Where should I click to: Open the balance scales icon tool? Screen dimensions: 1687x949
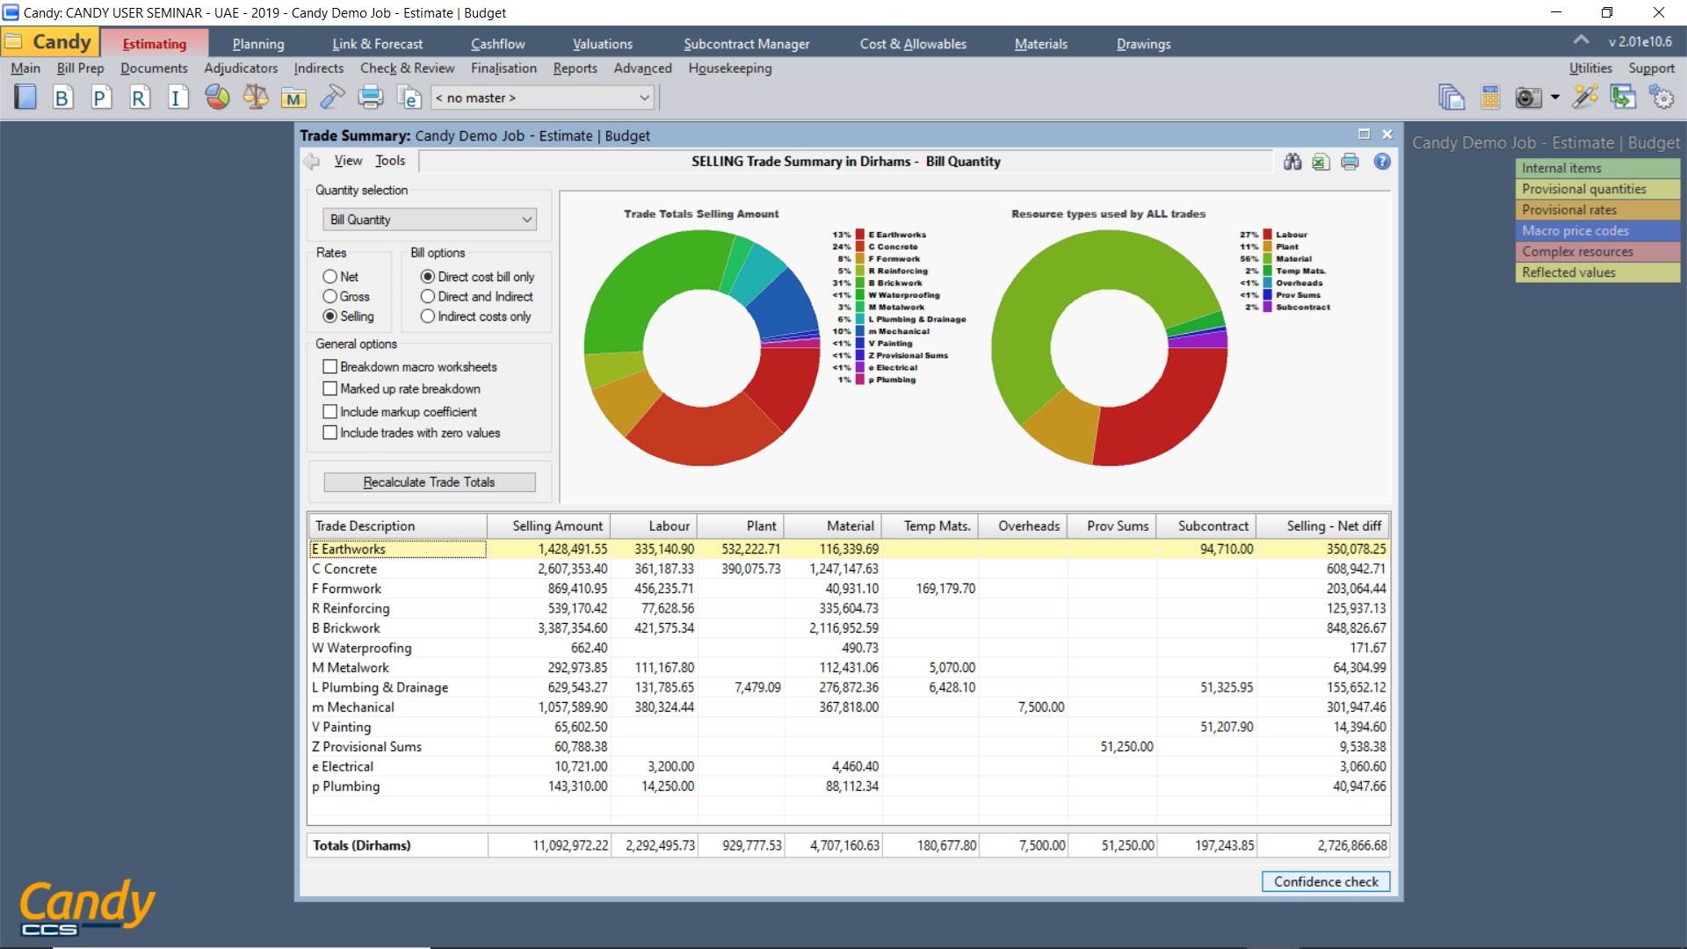(256, 98)
